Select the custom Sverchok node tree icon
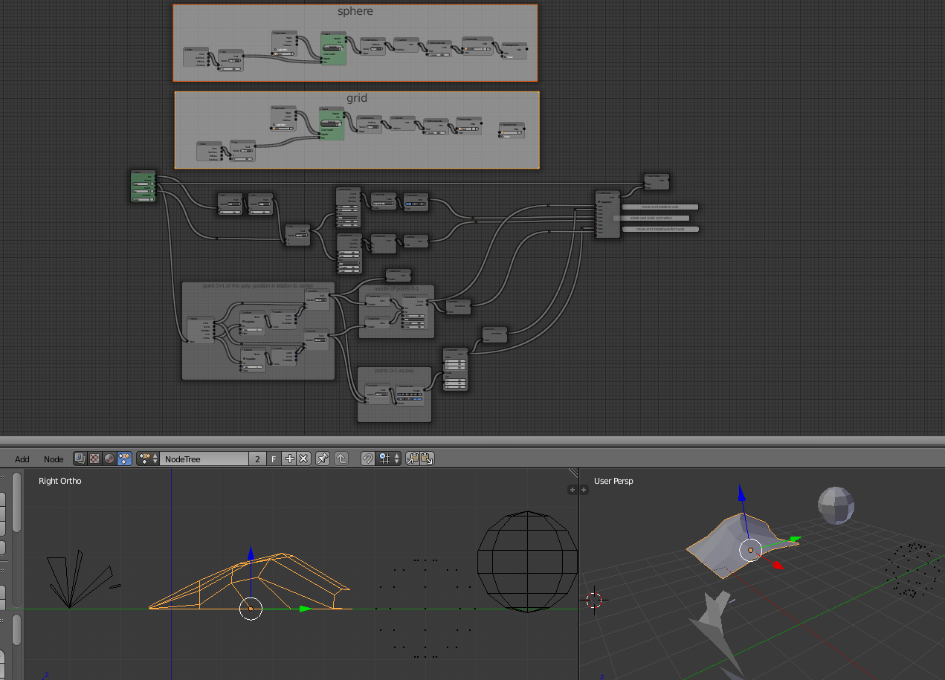The width and height of the screenshot is (945, 680). point(124,459)
